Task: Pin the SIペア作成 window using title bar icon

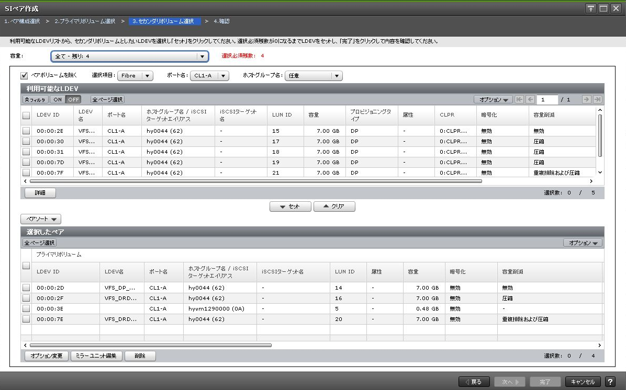Action: coord(591,8)
